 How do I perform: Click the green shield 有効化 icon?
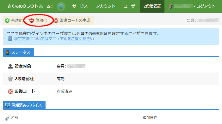7,21
